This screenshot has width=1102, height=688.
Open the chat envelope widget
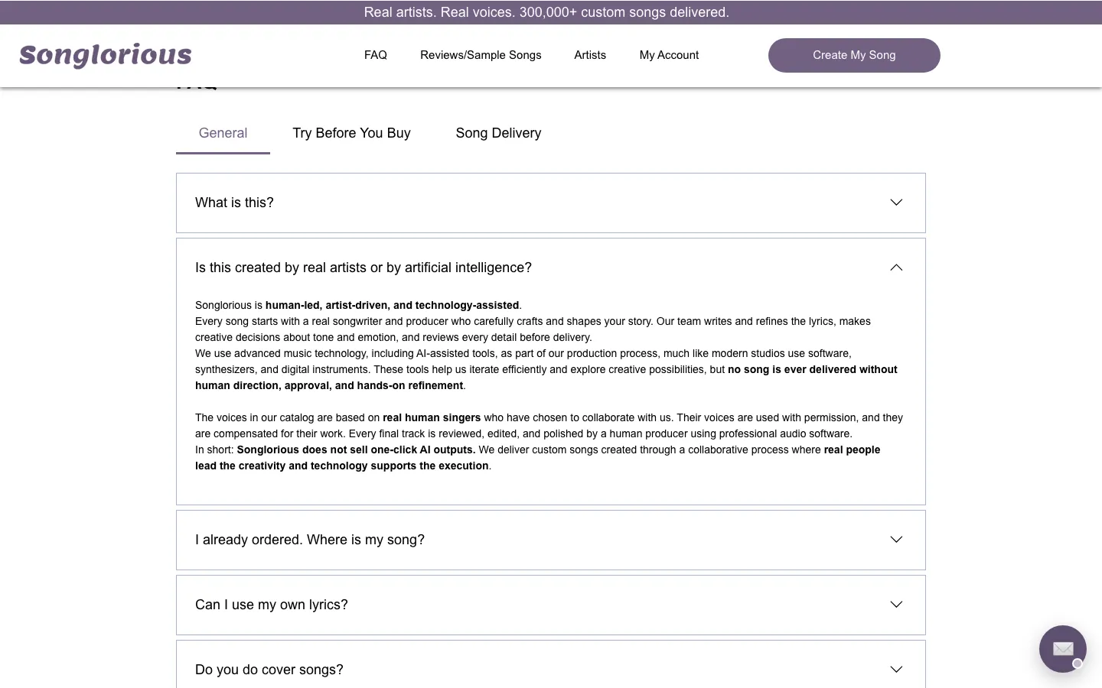pyautogui.click(x=1062, y=649)
